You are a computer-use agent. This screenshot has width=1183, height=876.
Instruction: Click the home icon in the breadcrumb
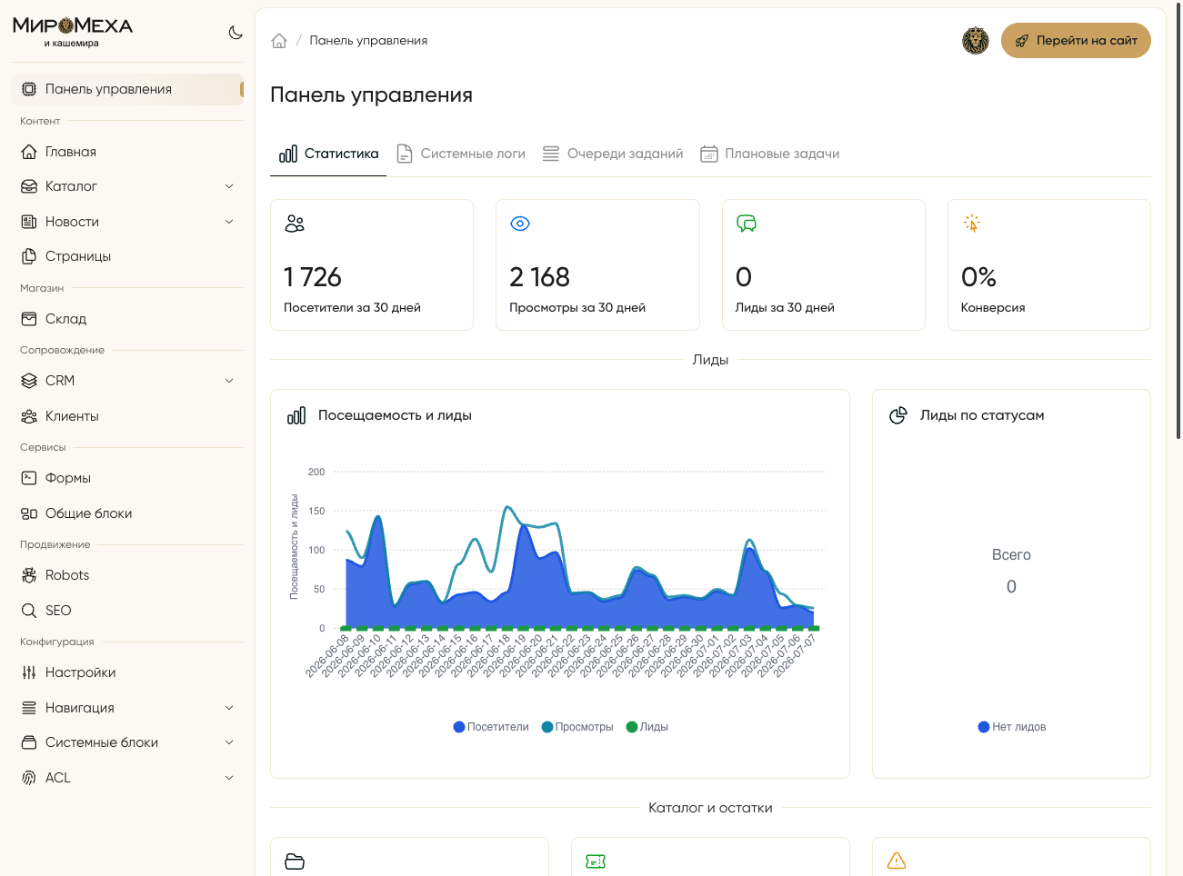click(x=279, y=41)
